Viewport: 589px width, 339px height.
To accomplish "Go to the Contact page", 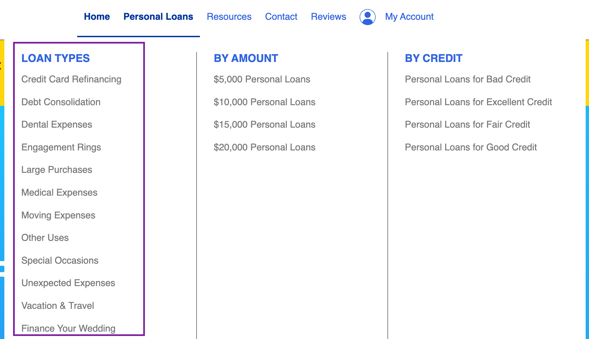I will [x=281, y=16].
